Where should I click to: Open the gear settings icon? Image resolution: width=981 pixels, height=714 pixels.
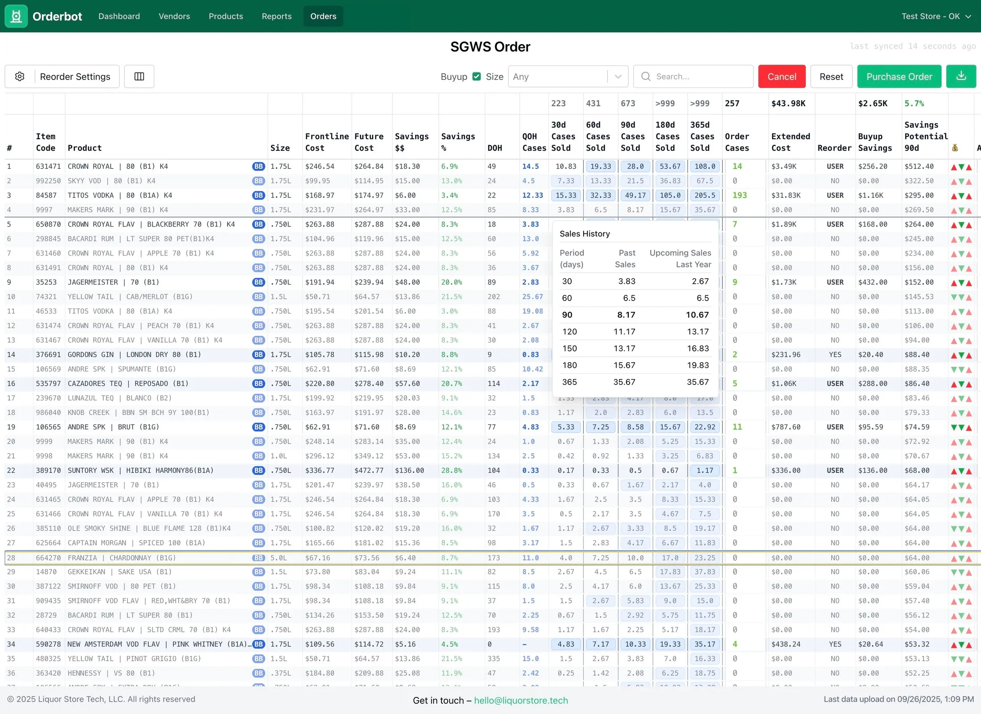pyautogui.click(x=20, y=76)
